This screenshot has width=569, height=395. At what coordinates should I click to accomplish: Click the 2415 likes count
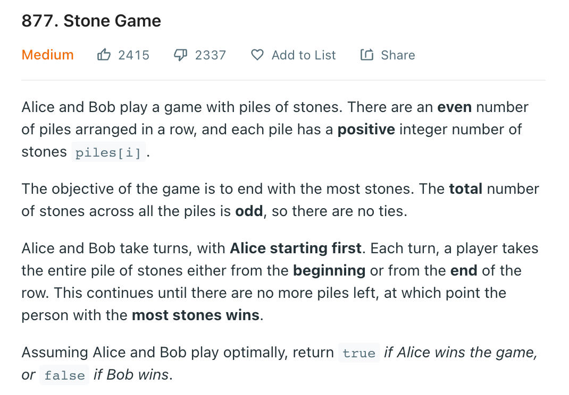tap(133, 55)
